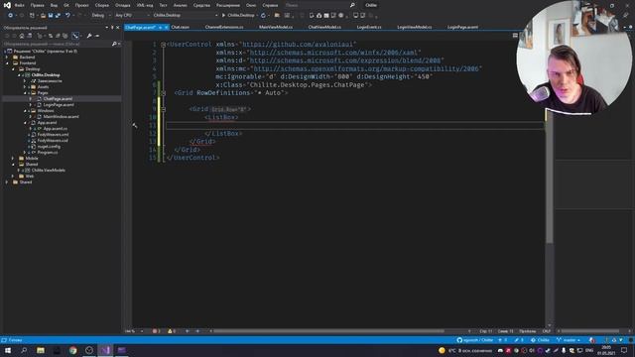Screen dimensions: 635x357
Task: Click the save all toolbar icon
Action: coord(58,16)
